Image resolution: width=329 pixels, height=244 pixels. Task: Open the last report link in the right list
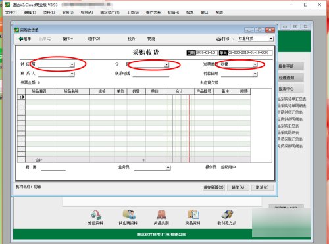click(290, 146)
